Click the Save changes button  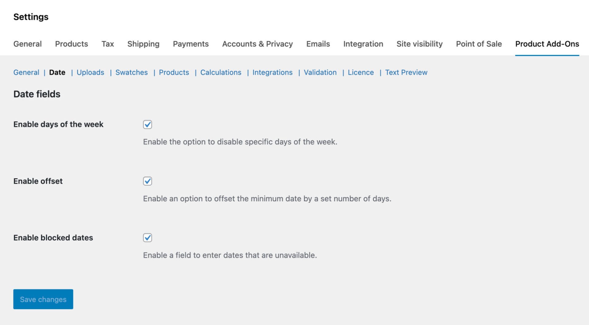[x=43, y=299]
